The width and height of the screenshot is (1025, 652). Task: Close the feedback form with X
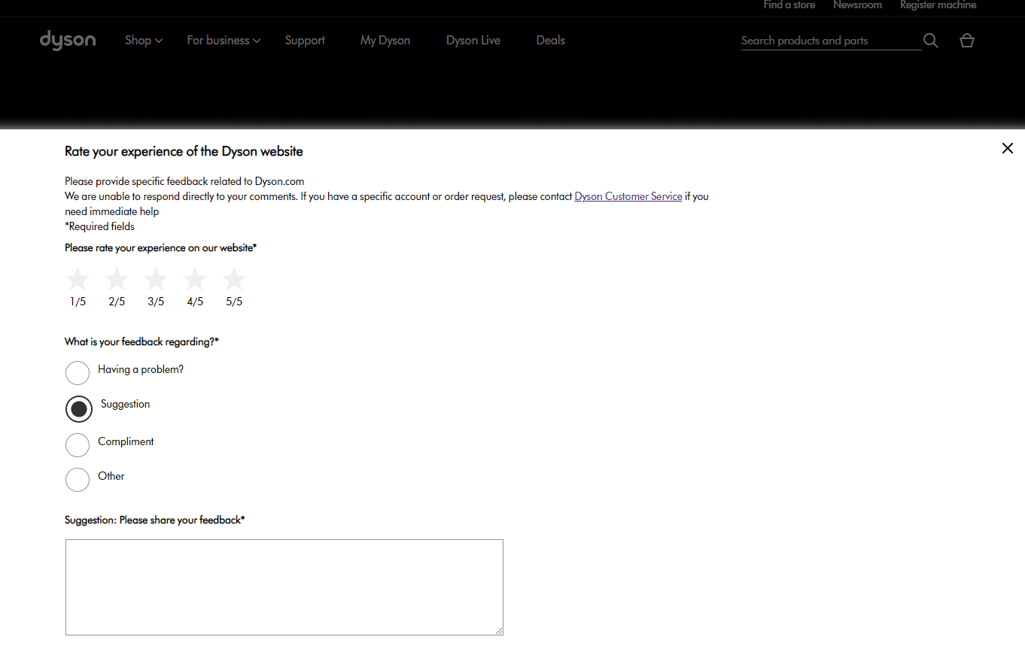pyautogui.click(x=1008, y=148)
